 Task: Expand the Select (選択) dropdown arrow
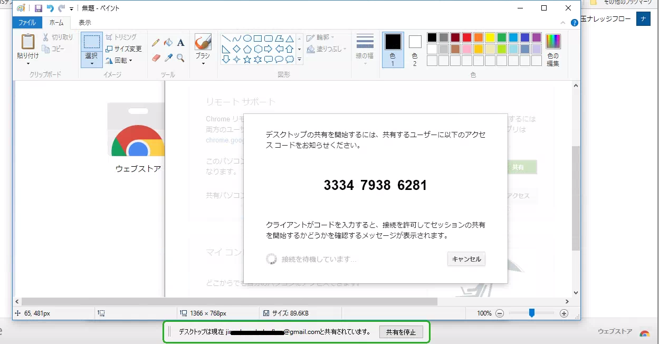point(92,63)
